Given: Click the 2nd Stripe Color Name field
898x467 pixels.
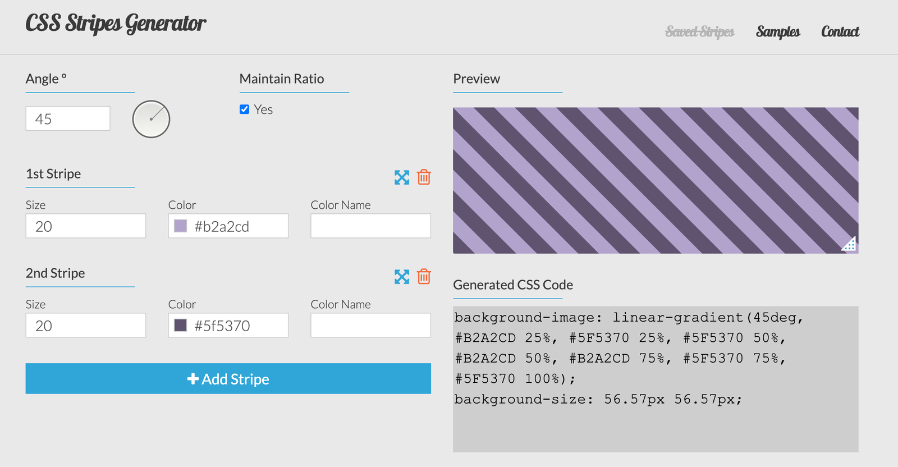Looking at the screenshot, I should coord(370,326).
